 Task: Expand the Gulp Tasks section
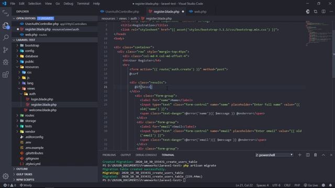55,174
